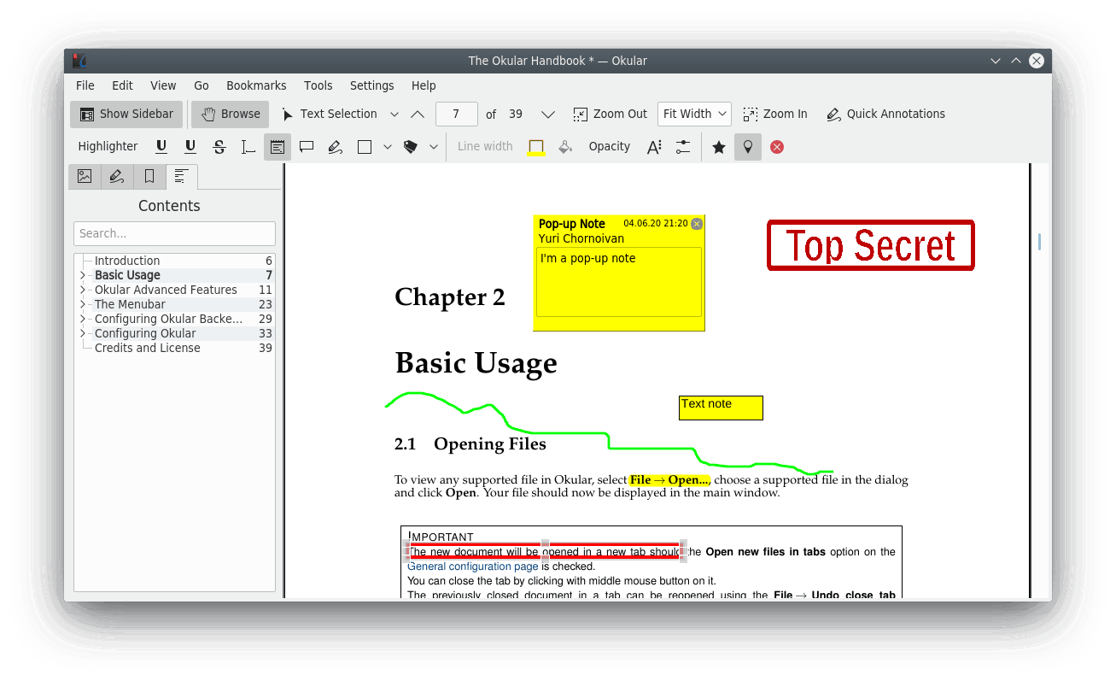Image resolution: width=1116 pixels, height=681 pixels.
Task: Select the Freehand Line tool
Action: [x=336, y=147]
